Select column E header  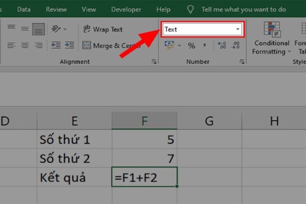75,120
